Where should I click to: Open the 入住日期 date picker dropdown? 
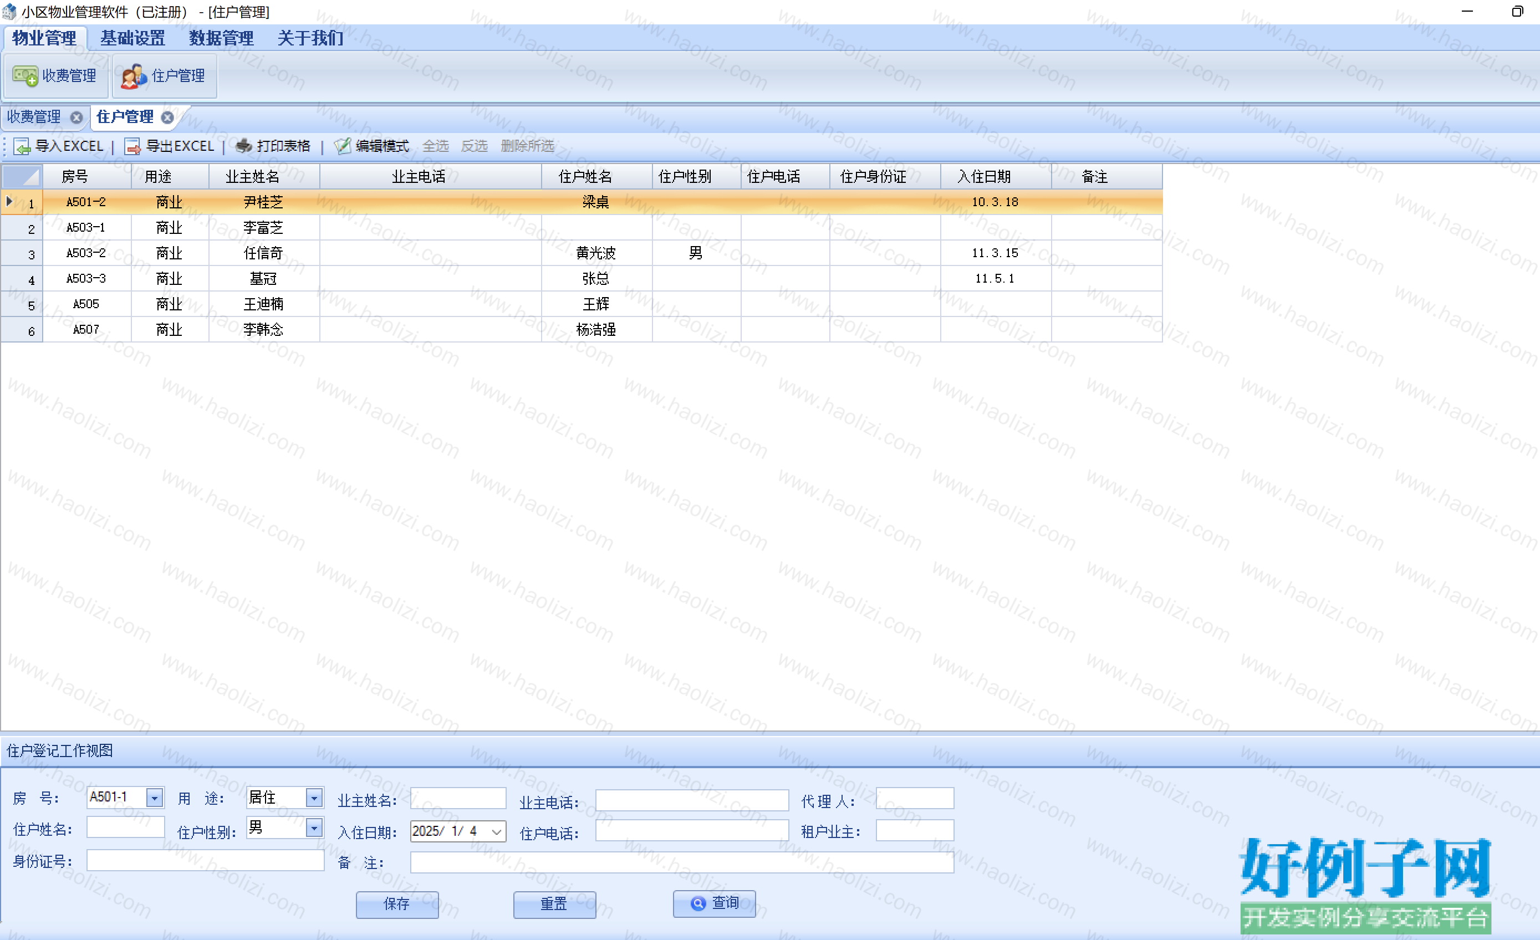pyautogui.click(x=496, y=832)
